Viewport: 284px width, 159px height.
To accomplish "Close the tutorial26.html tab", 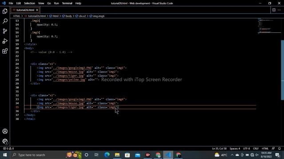I will pos(37,10).
